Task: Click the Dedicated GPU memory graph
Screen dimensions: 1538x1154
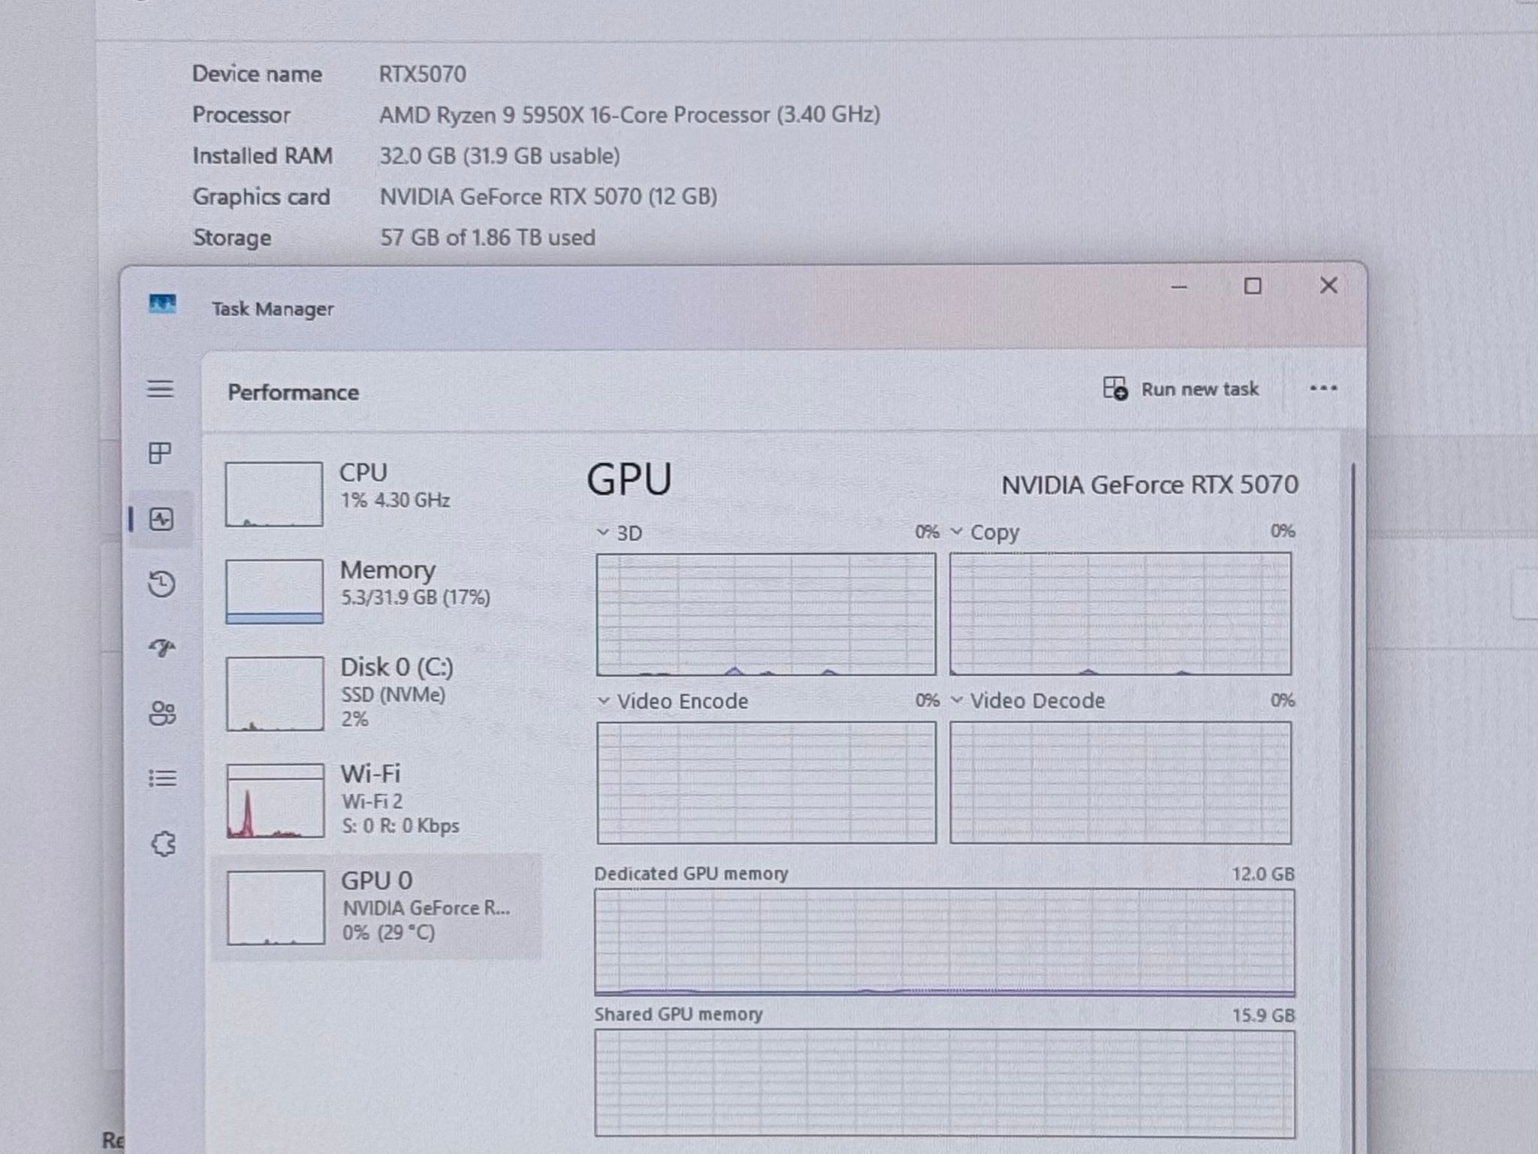Action: click(945, 942)
